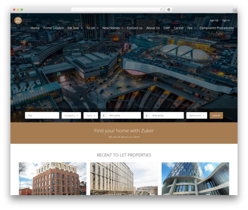This screenshot has height=210, width=248.
Task: Open the blue glass tower property thumbnail
Action: click(195, 179)
